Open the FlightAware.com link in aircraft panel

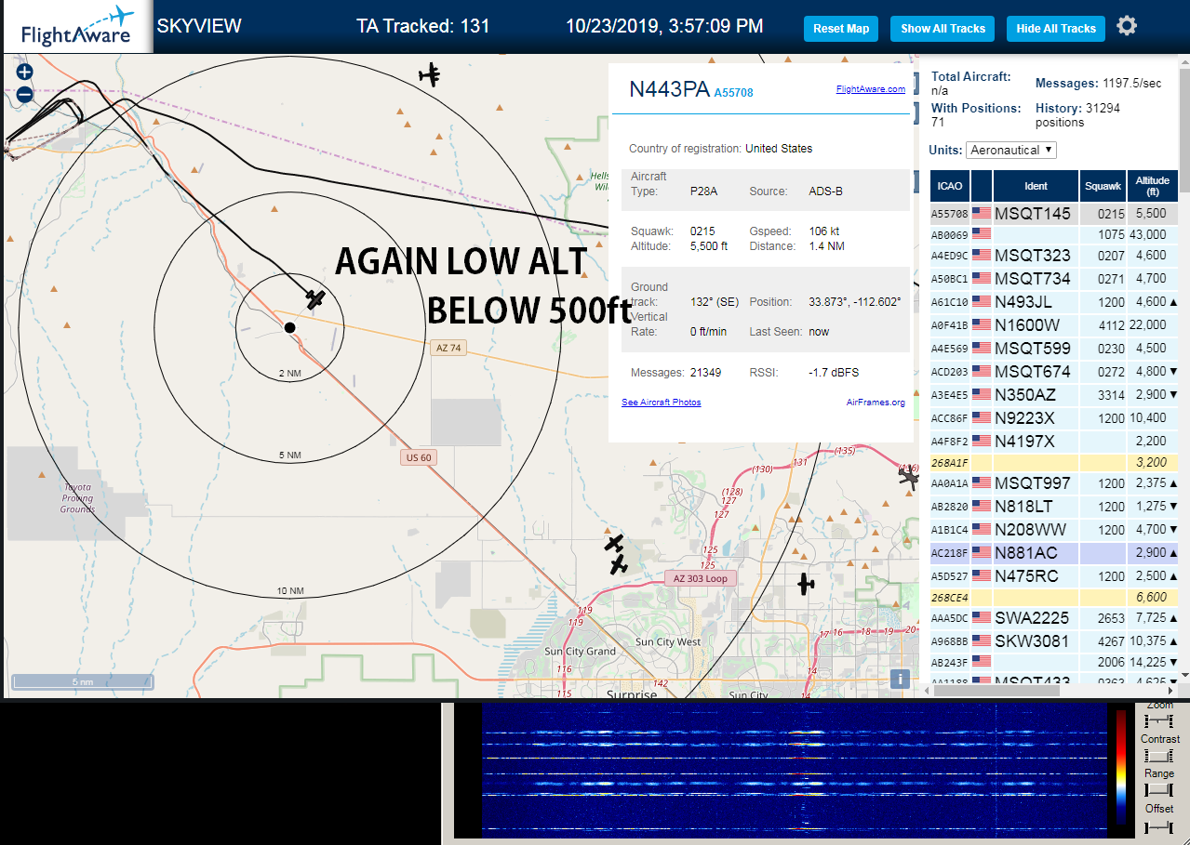870,89
